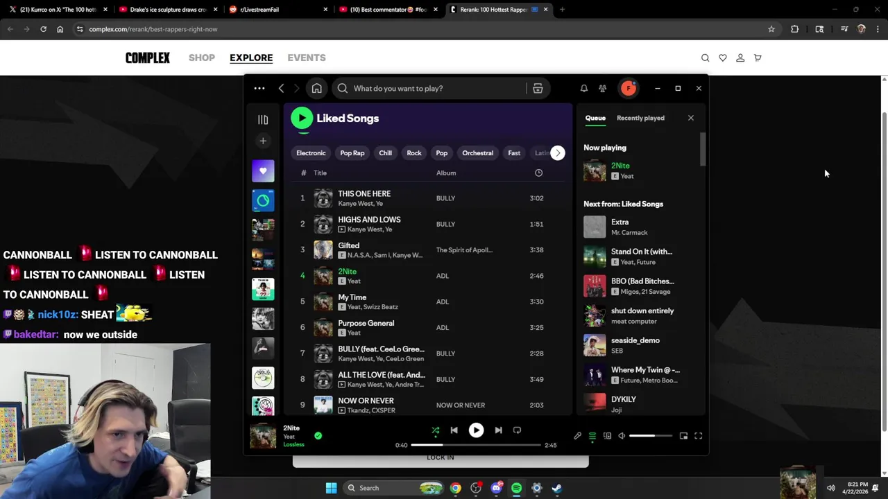The image size is (888, 499).
Task: Open NOW OR NEVER album link
Action: (461, 405)
